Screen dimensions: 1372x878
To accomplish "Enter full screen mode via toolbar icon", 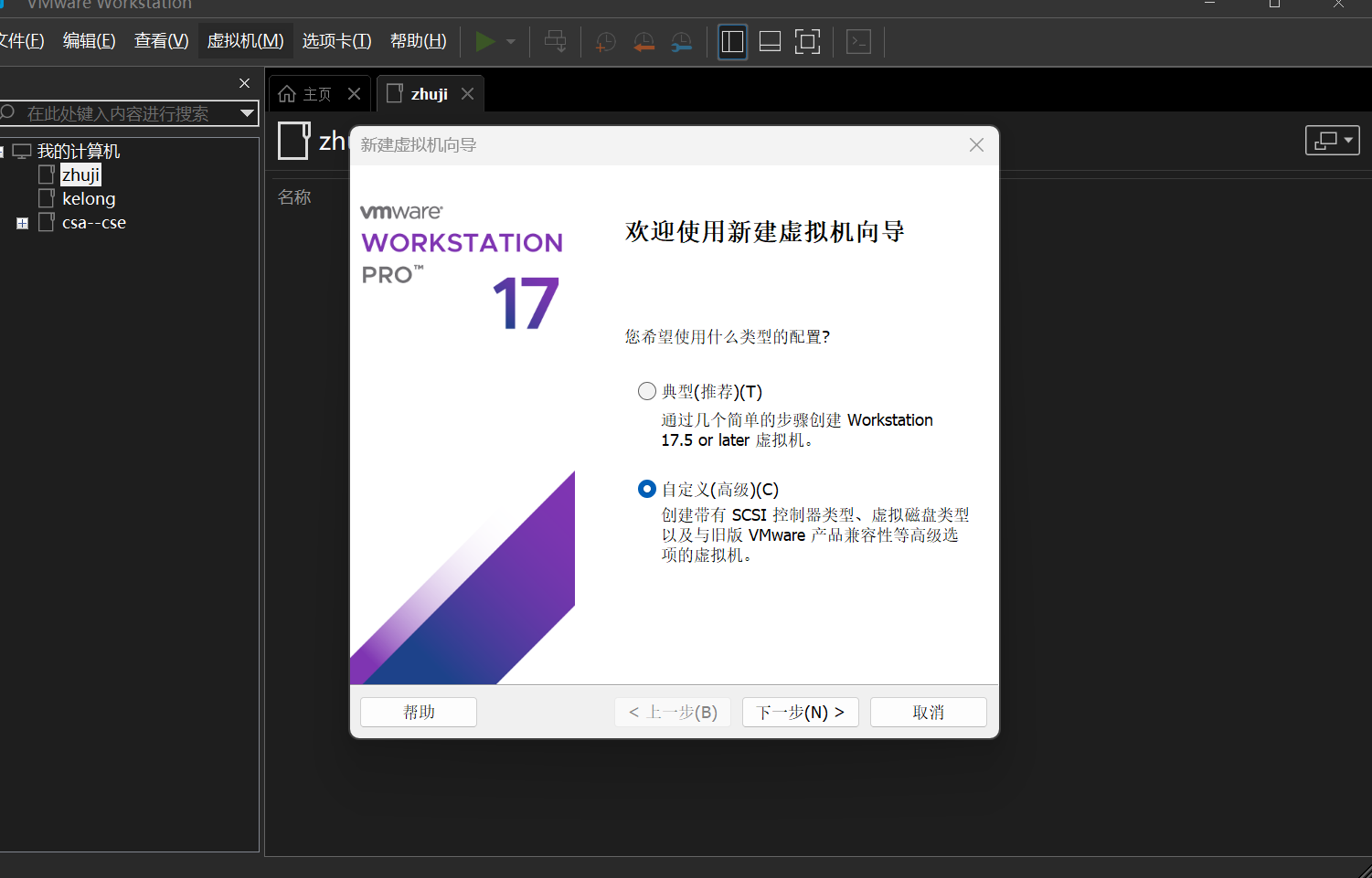I will [808, 42].
